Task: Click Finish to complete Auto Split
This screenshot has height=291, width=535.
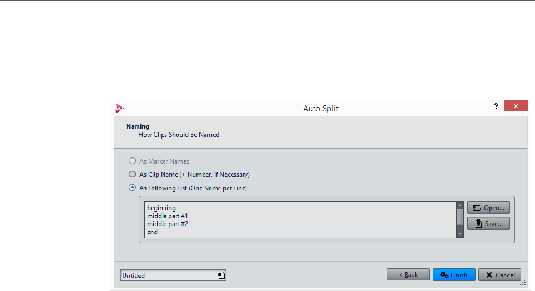Action: [x=453, y=275]
